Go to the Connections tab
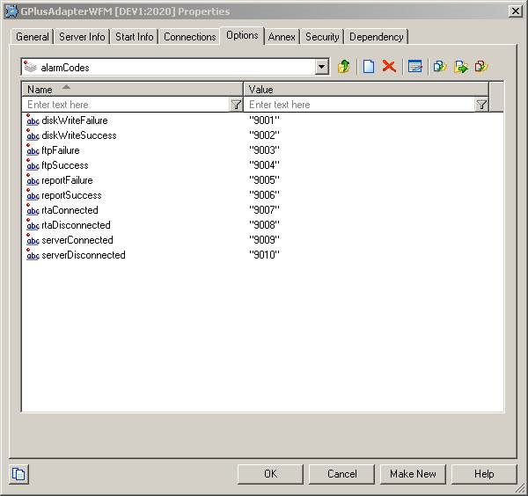This screenshot has width=528, height=496. (189, 37)
